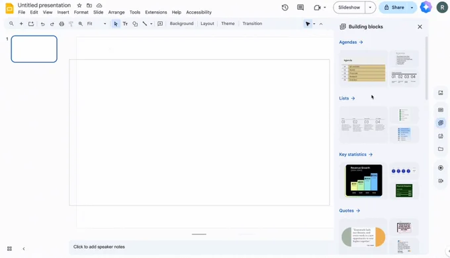
Task: Open the Gemini sparkle icon
Action: click(426, 7)
